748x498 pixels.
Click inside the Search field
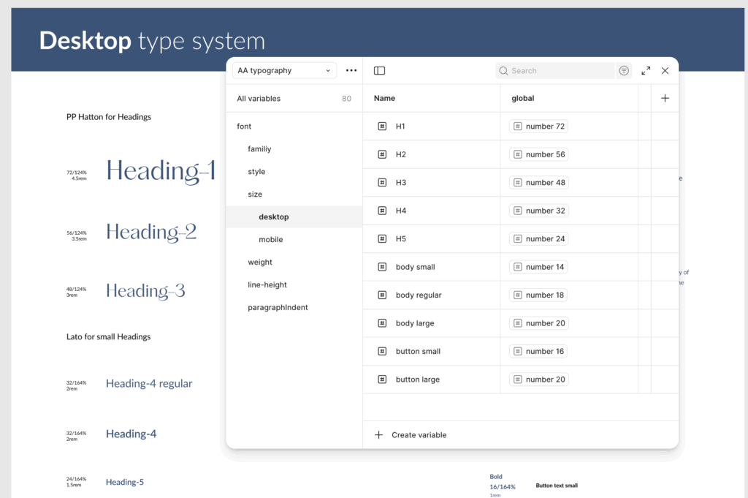tap(559, 71)
